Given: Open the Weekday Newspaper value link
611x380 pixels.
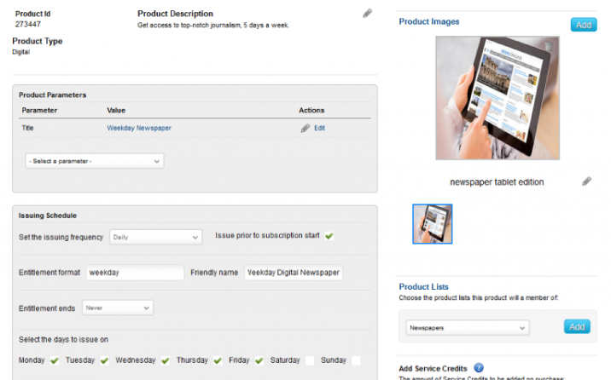Looking at the screenshot, I should tap(139, 128).
